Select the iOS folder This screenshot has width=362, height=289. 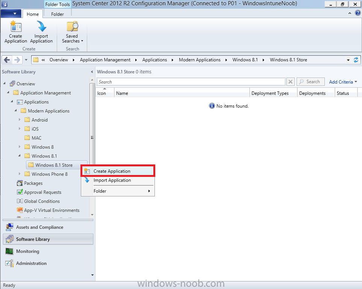35,129
